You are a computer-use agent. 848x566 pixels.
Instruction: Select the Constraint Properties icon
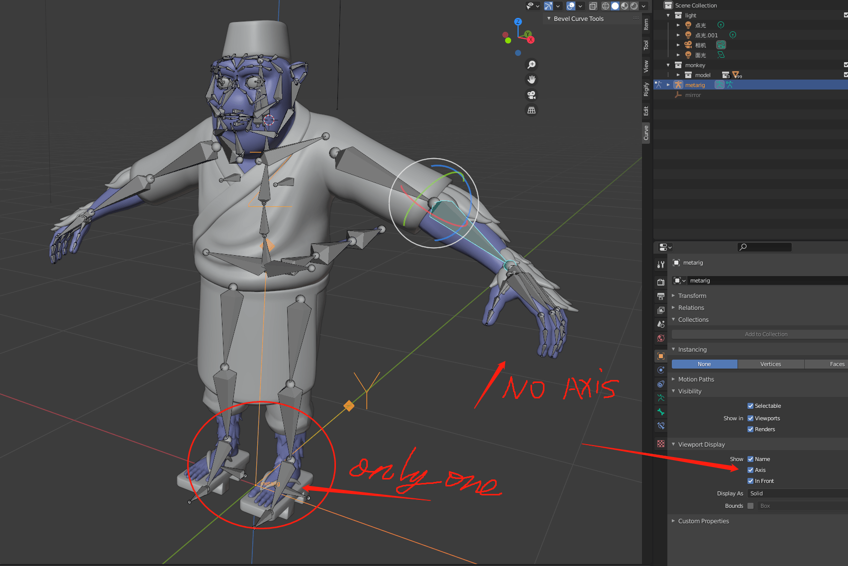pos(660,383)
